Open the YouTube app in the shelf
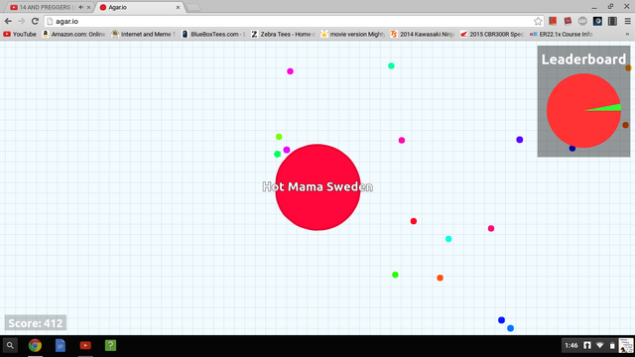Screen dimensions: 635x357 85,346
